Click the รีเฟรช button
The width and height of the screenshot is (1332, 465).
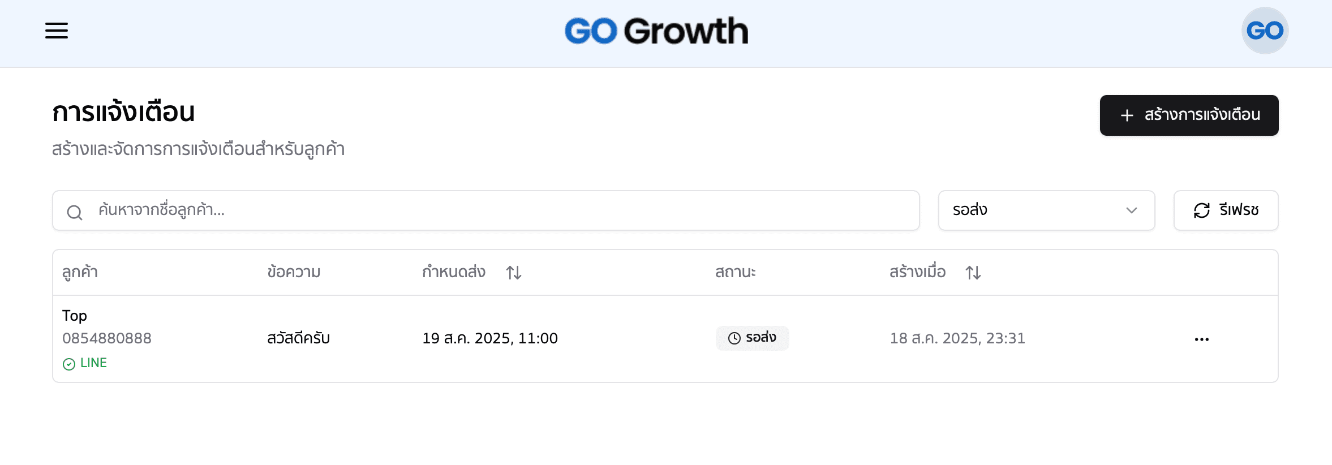coord(1226,210)
